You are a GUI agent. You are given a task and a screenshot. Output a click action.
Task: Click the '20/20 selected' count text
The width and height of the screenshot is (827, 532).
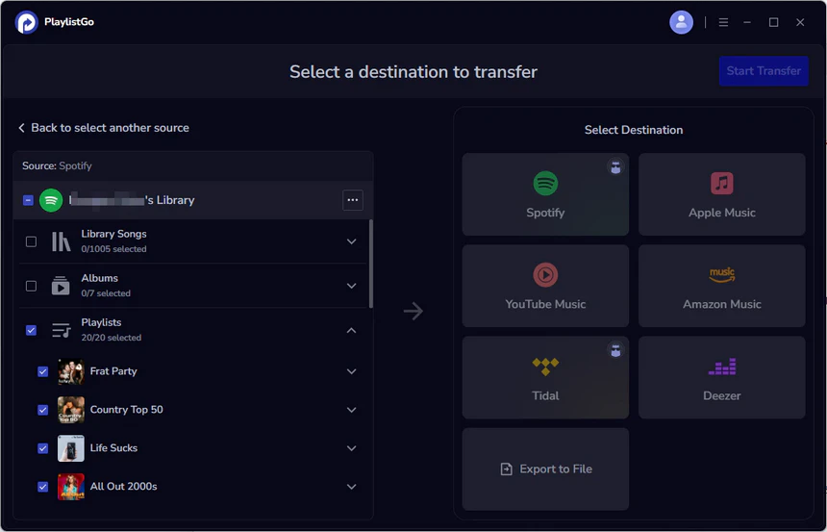pos(112,338)
